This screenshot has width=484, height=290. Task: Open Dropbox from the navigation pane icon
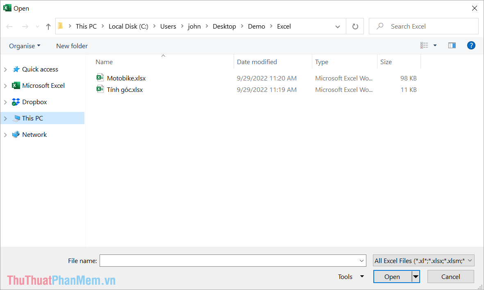[16, 102]
